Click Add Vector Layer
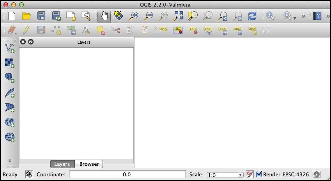Viewport: 331px width, 181px height. coord(10,48)
